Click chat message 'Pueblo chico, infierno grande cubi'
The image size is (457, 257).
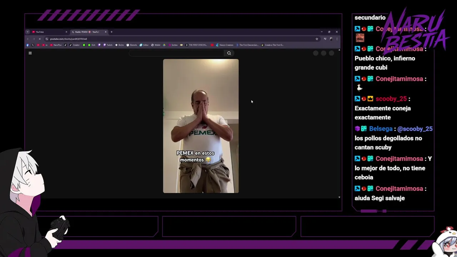[x=385, y=63]
